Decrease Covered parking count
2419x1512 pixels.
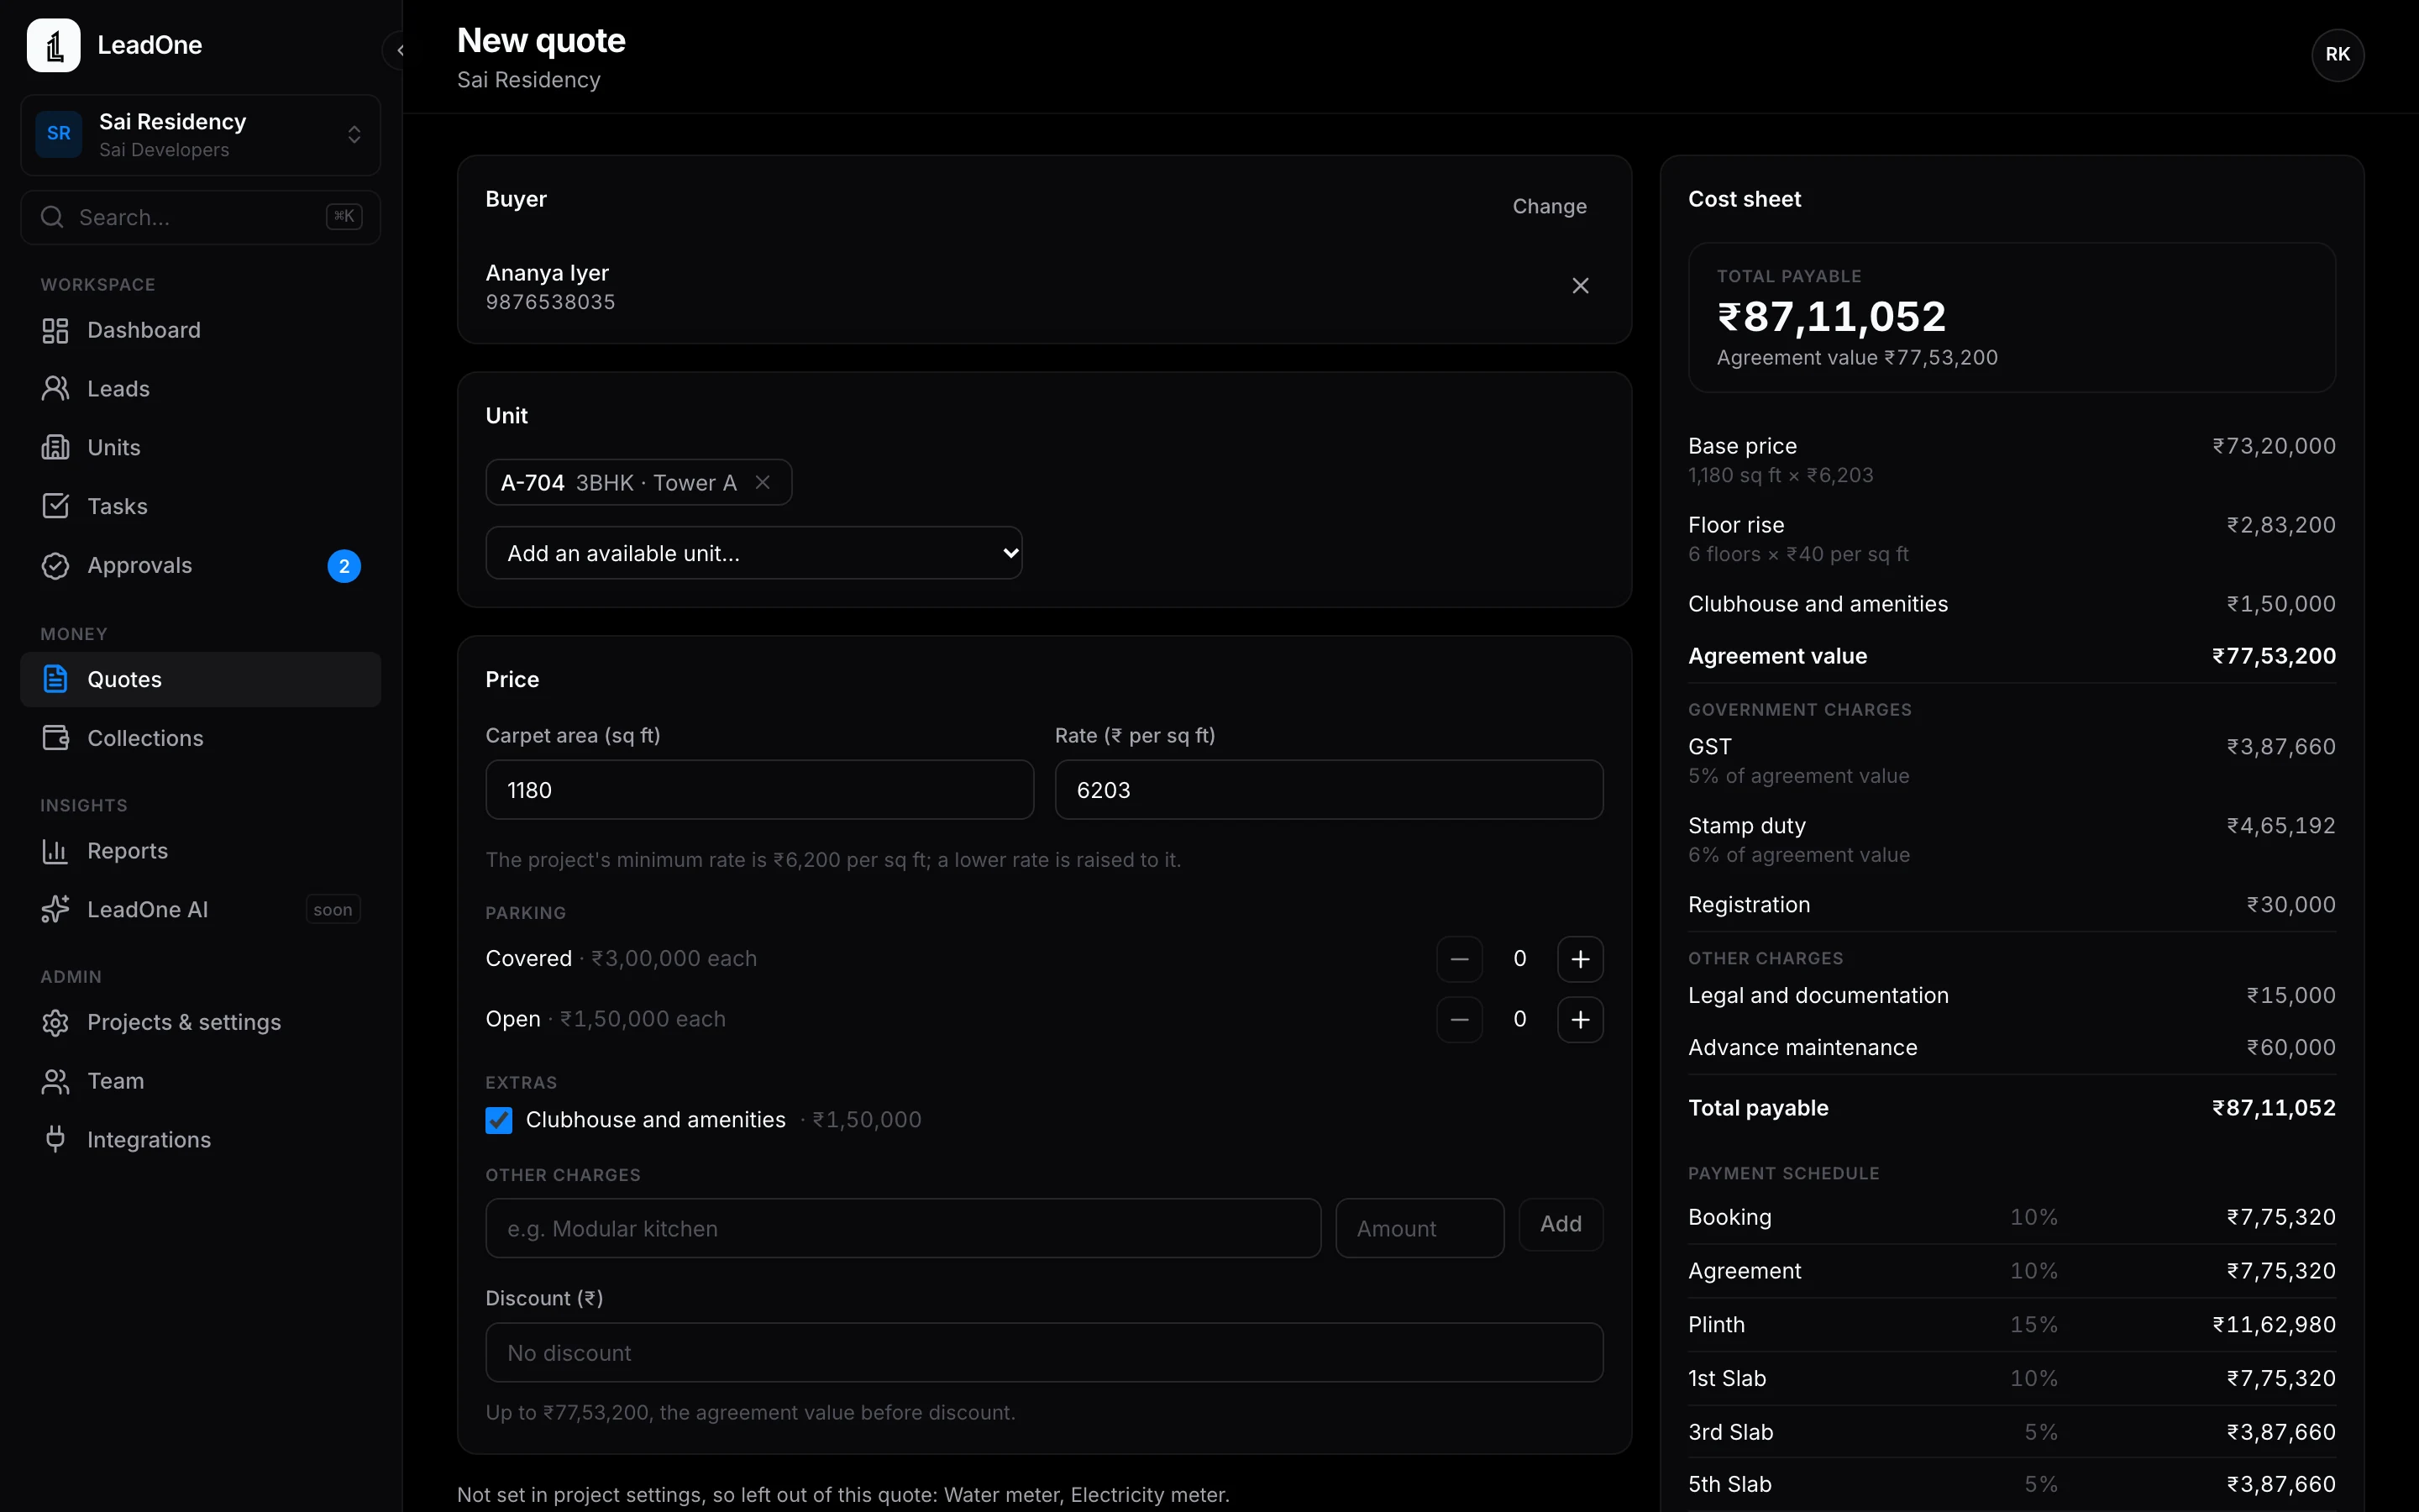pos(1460,959)
